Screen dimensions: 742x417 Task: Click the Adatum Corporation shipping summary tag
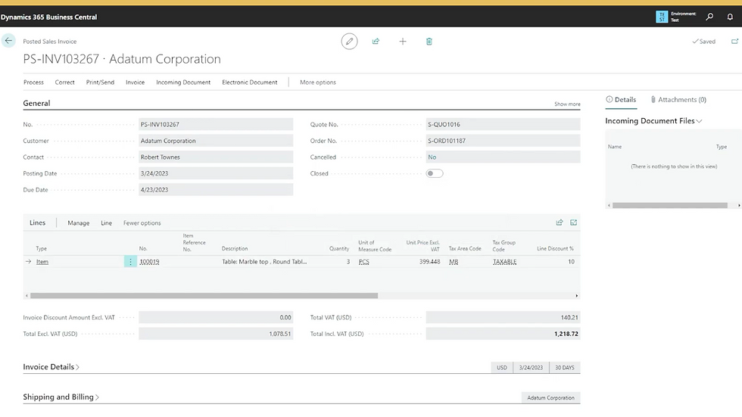551,397
